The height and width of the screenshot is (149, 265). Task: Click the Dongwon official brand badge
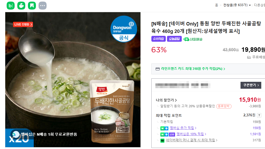124,29
